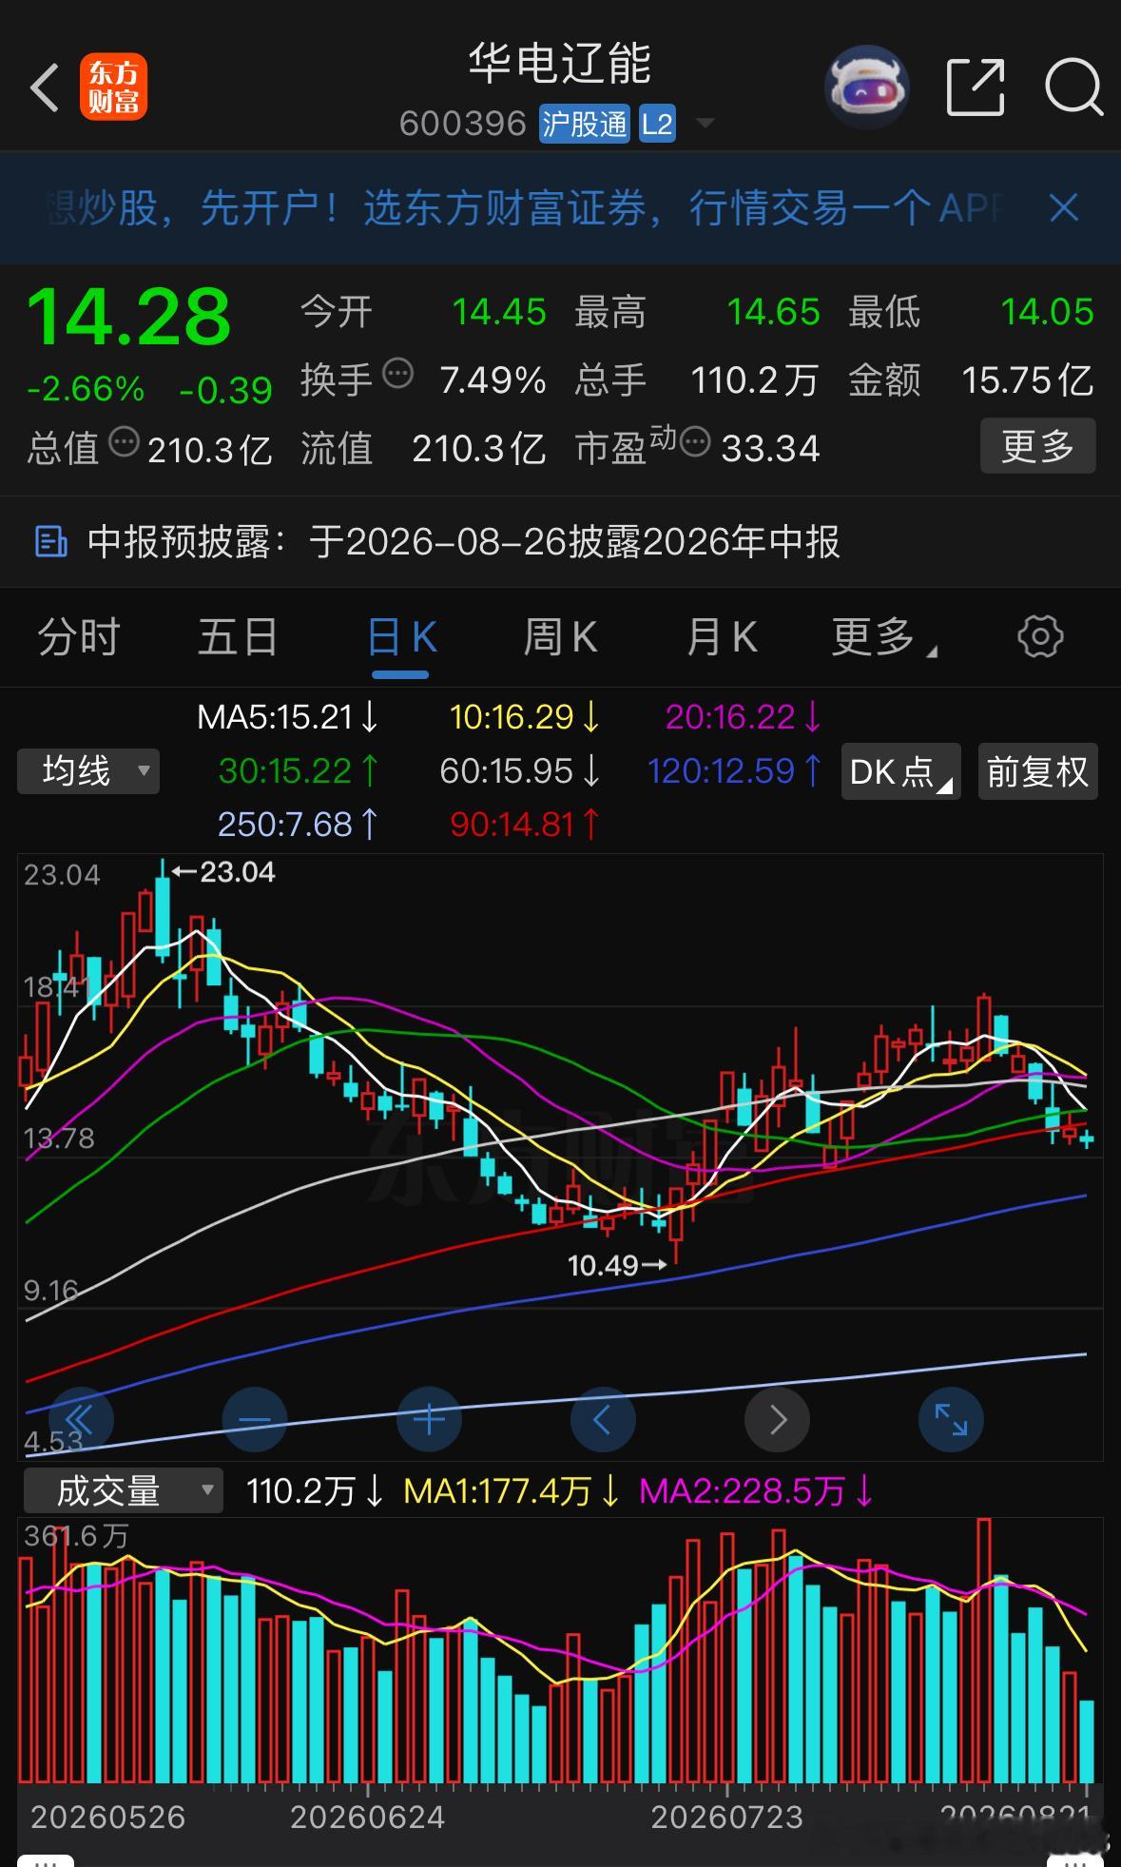Tap the 换手 info icon
The height and width of the screenshot is (1867, 1121).
398,372
